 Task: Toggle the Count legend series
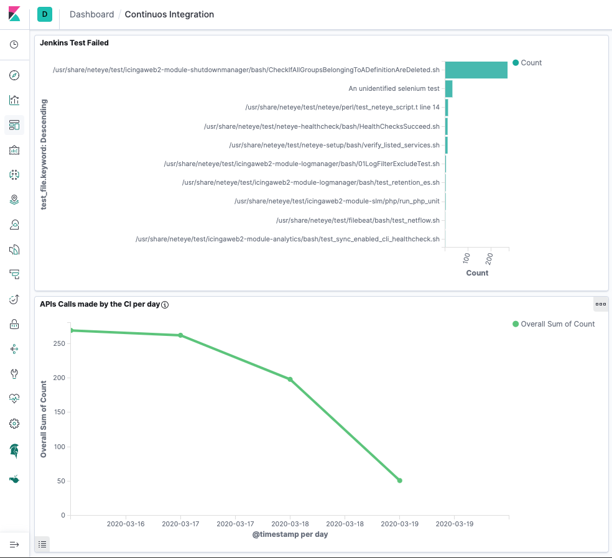pyautogui.click(x=527, y=63)
